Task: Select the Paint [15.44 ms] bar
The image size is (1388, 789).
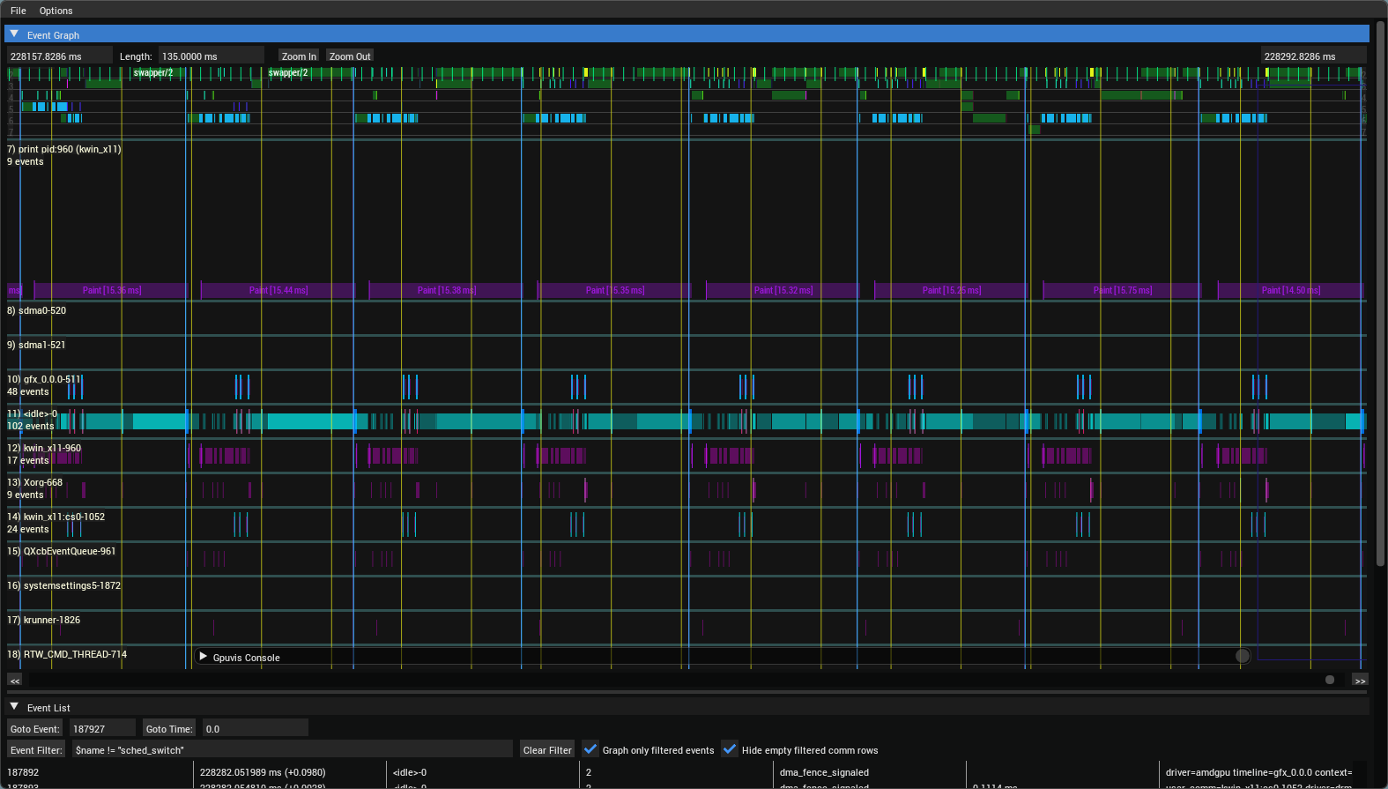Action: [x=278, y=290]
